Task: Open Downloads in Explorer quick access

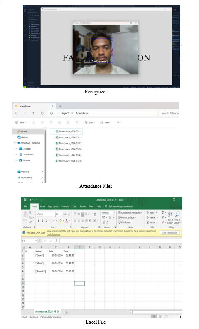Action: click(25, 177)
